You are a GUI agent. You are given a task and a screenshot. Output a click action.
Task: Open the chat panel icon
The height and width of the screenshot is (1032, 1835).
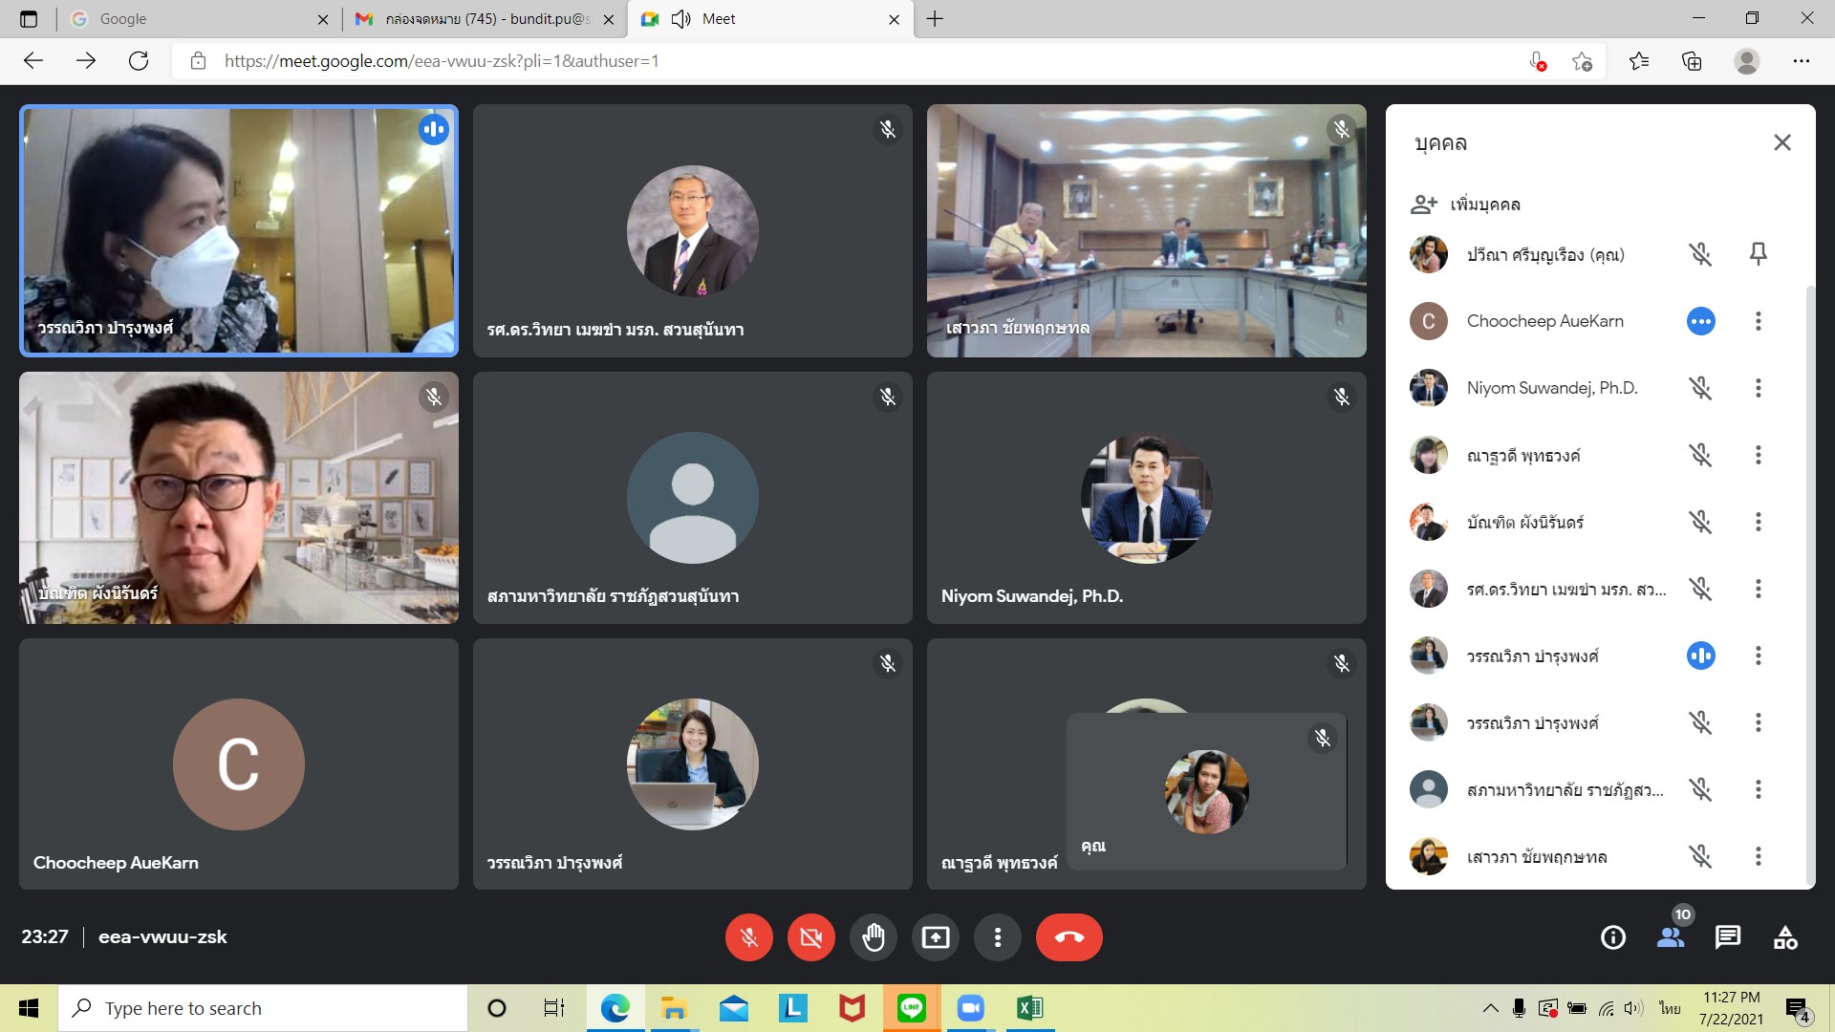coord(1727,937)
